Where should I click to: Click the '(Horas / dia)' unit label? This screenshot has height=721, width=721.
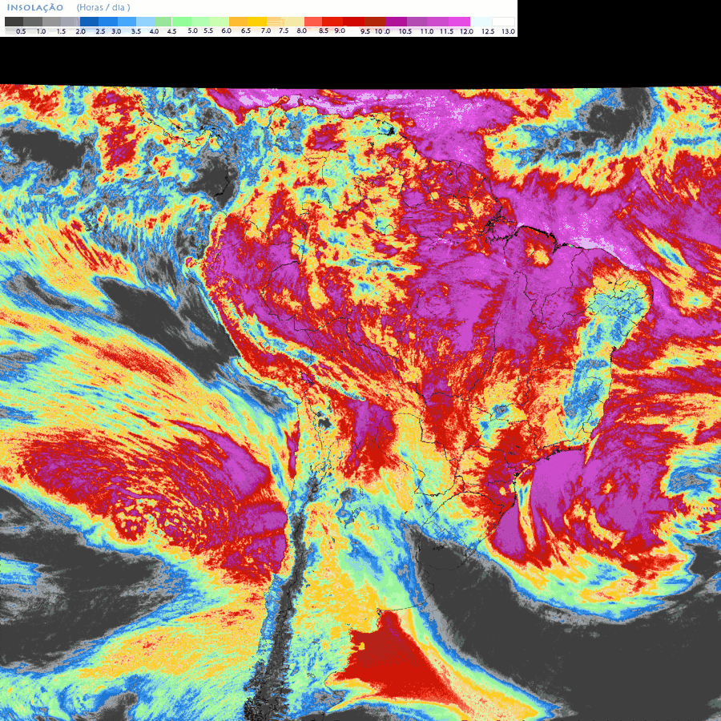(103, 7)
